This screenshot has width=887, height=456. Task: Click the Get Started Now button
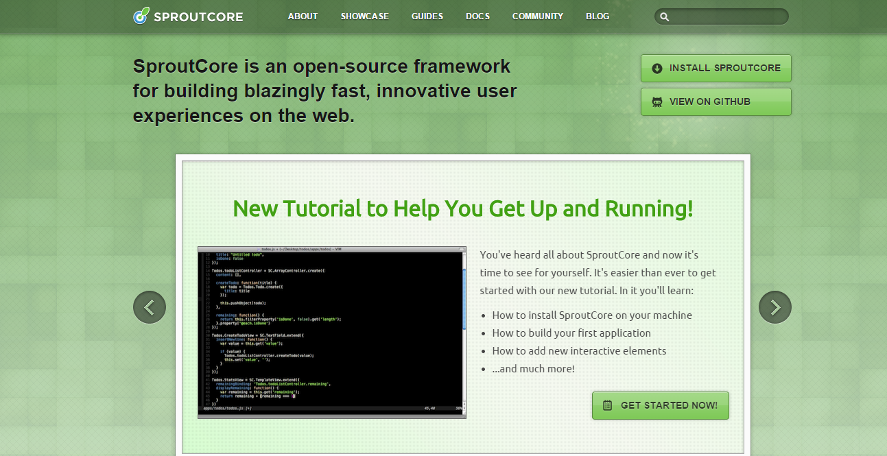[x=661, y=405]
